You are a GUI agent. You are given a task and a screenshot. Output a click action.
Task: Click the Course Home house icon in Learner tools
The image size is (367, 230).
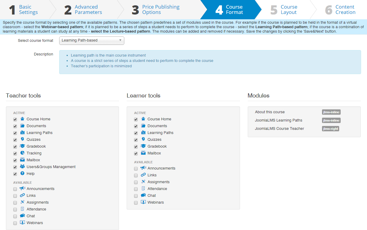(x=143, y=119)
